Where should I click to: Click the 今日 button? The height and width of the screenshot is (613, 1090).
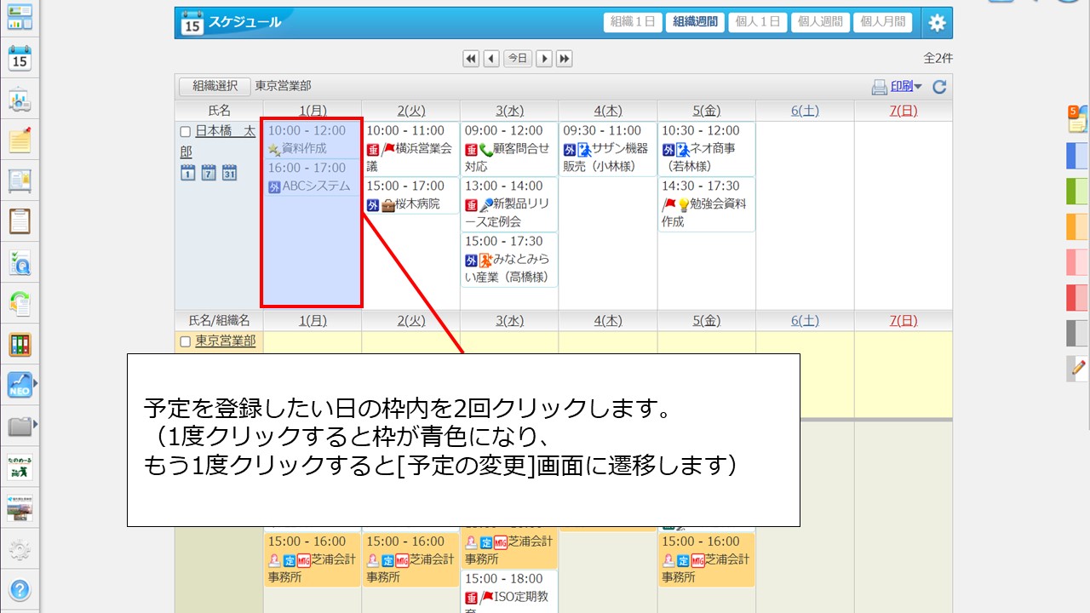pos(518,58)
